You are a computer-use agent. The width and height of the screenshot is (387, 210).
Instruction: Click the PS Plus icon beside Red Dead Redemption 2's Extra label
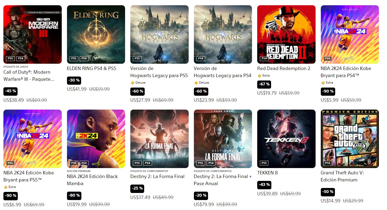pyautogui.click(x=259, y=76)
